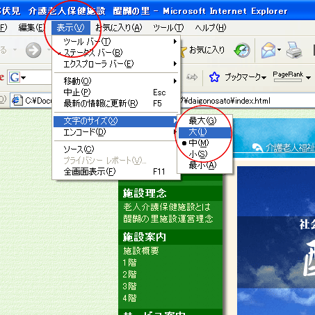Viewport: 315px width, 315px height.
Task: Open the Mail envelope icon
Action: tap(268, 50)
